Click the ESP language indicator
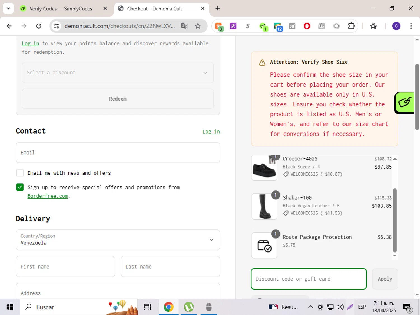Image resolution: width=420 pixels, height=315 pixels. 362,307
